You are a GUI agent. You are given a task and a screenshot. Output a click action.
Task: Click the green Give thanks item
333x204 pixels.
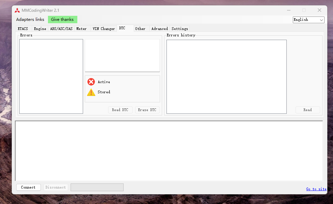(x=62, y=20)
